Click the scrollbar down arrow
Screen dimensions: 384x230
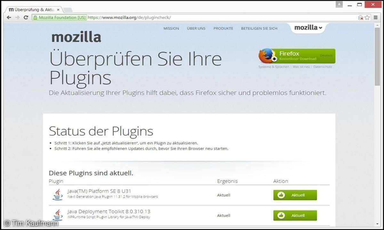(x=377, y=224)
